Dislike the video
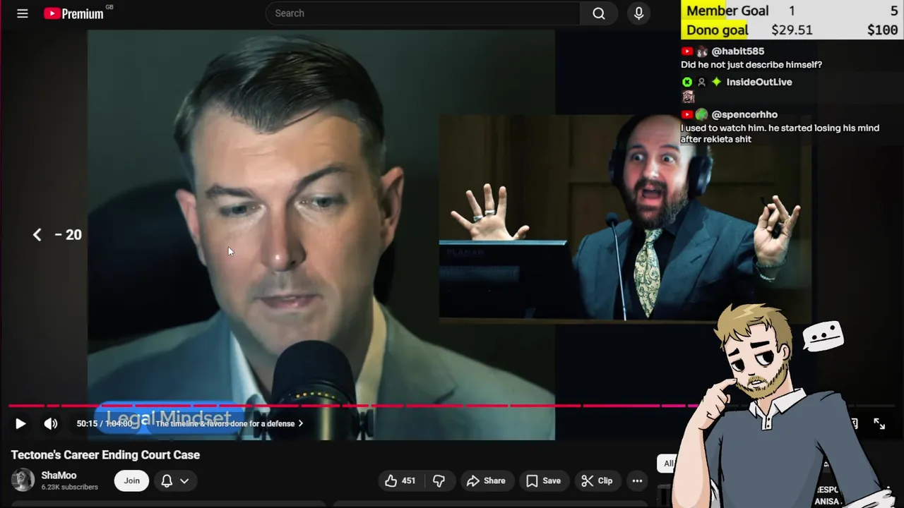904x508 pixels. point(439,480)
